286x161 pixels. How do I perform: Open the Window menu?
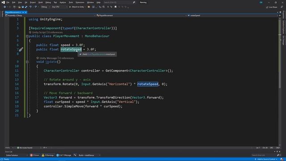(x=90, y=2)
